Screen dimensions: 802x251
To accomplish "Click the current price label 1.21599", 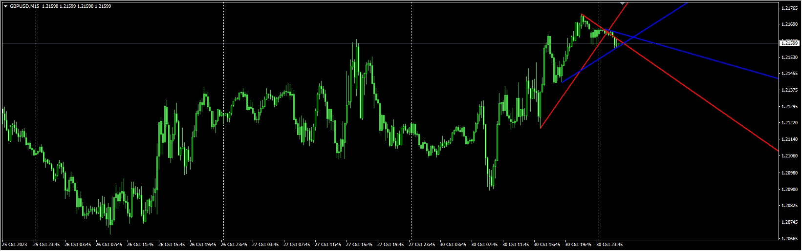I will (x=789, y=43).
